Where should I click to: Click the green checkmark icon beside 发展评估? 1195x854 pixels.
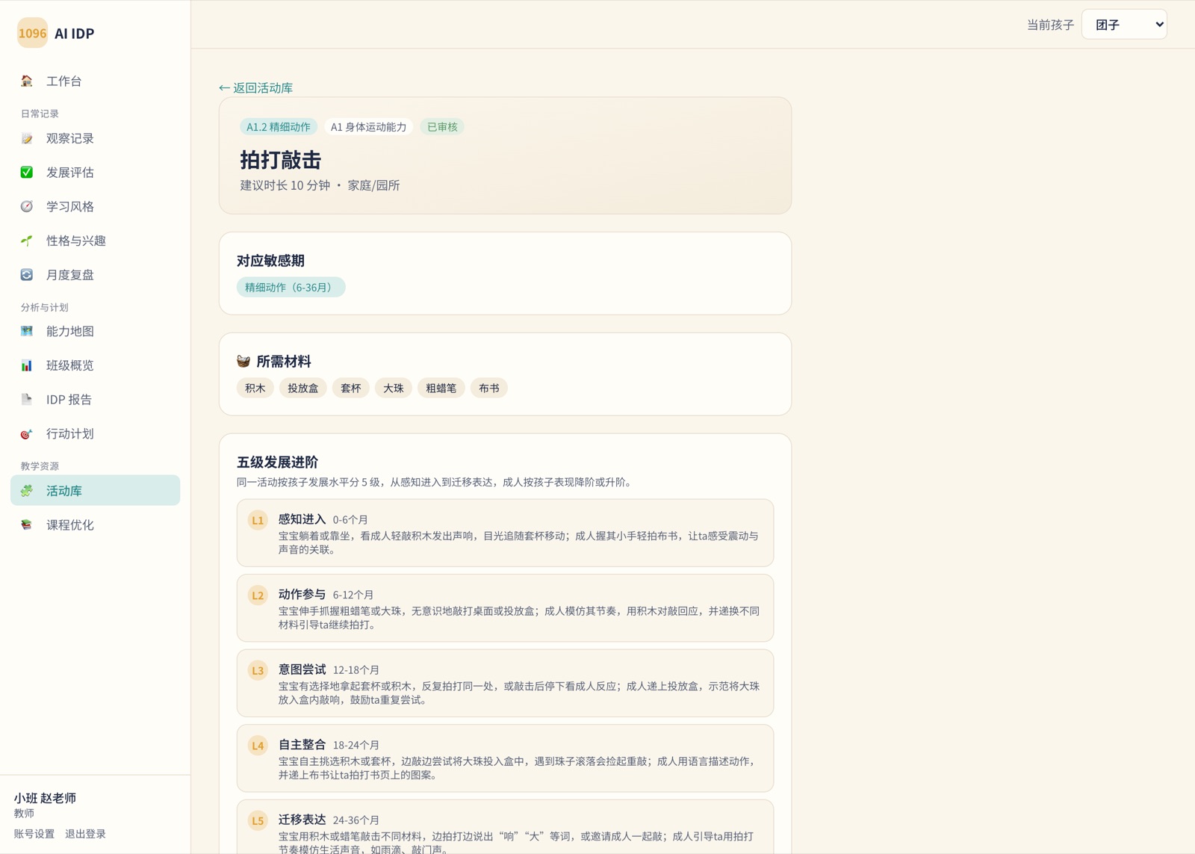click(x=27, y=172)
